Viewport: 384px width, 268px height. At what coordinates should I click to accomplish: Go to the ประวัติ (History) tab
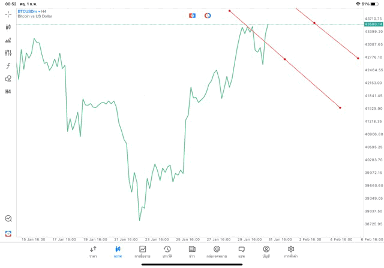[167, 251]
